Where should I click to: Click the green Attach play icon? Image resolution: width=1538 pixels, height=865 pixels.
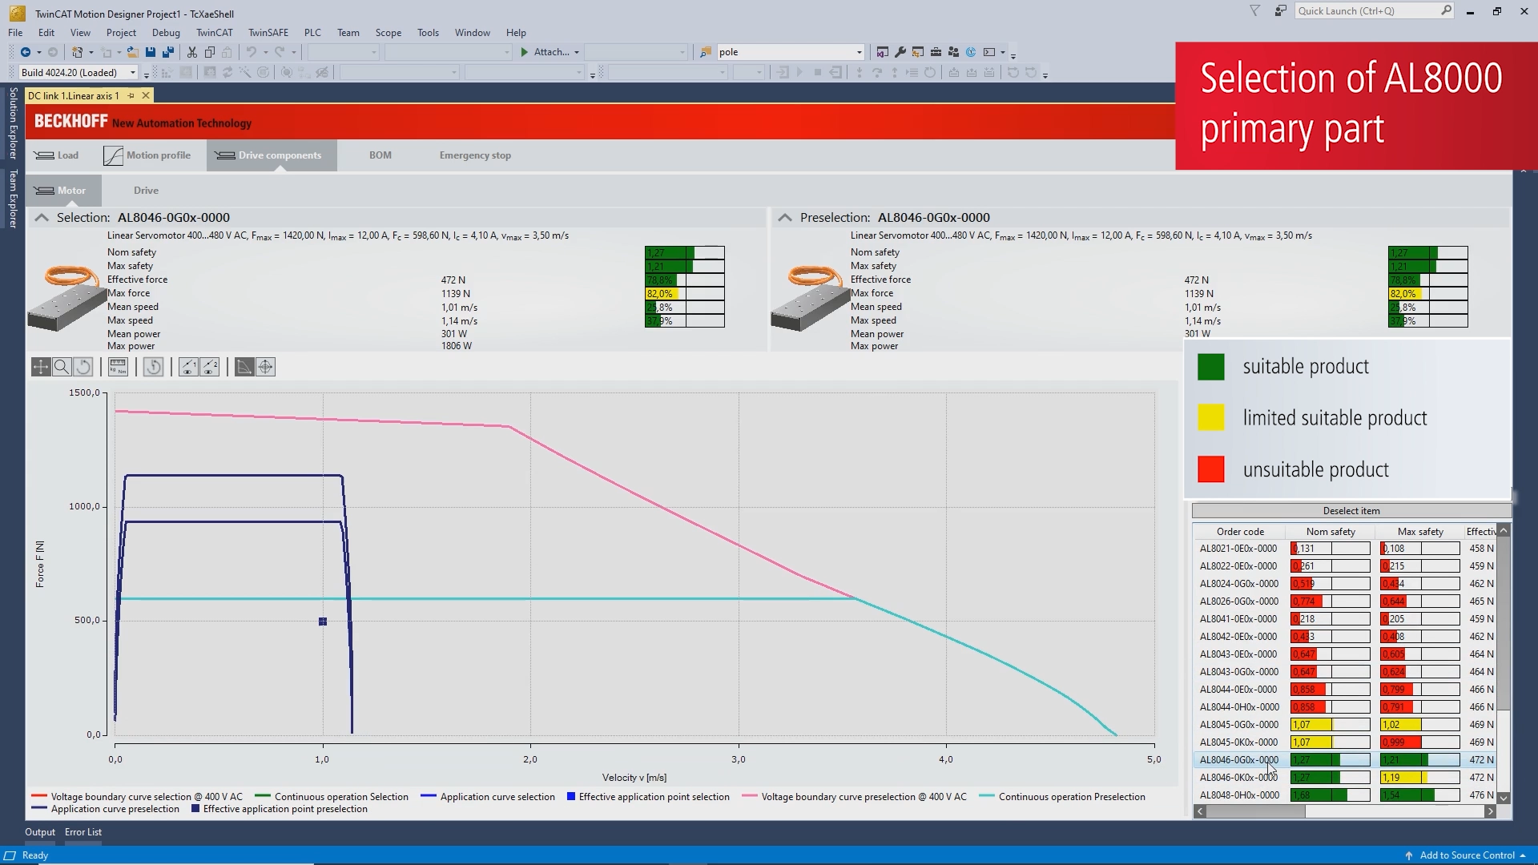point(525,52)
